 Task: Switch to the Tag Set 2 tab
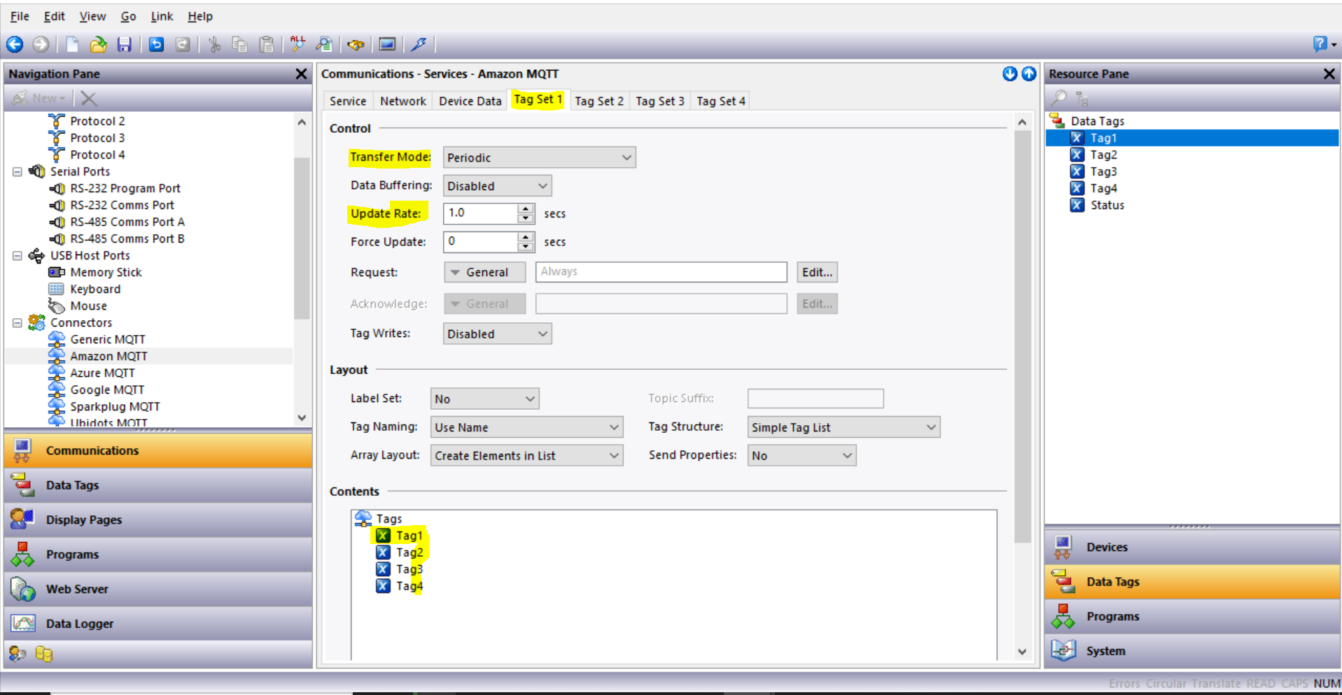tap(599, 101)
